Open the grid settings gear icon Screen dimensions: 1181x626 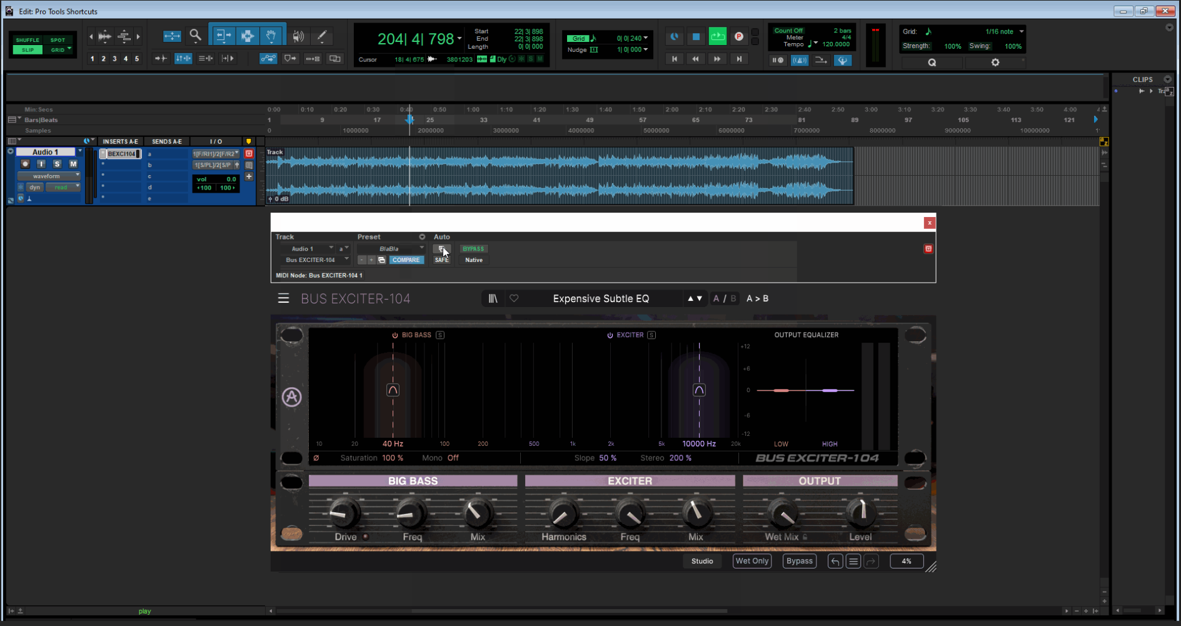995,63
